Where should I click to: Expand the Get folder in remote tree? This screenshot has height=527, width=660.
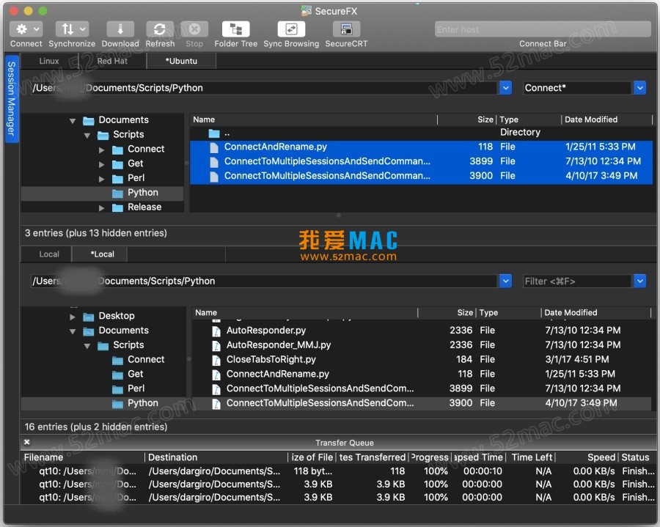click(x=101, y=164)
